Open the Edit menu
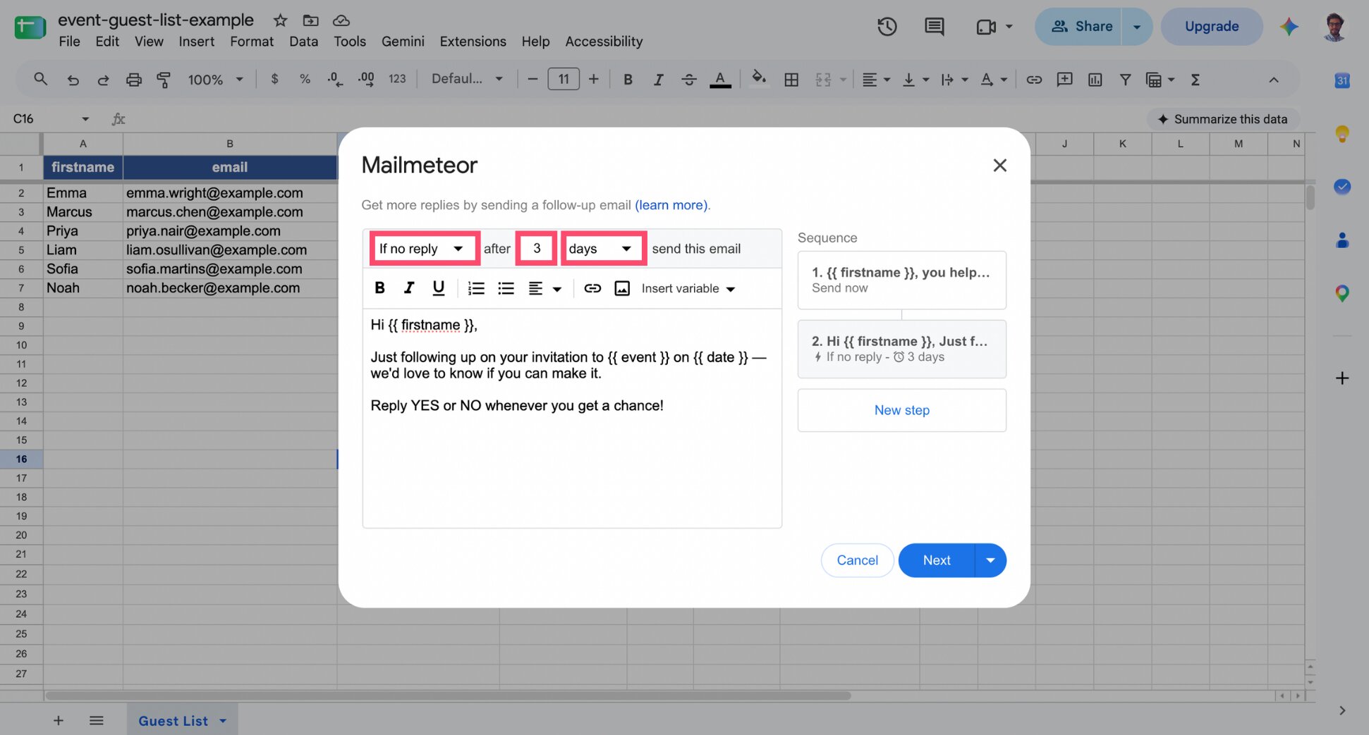 pos(107,42)
